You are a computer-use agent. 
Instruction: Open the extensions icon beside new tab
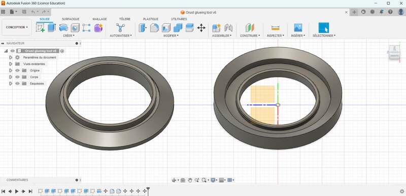[x=363, y=12]
